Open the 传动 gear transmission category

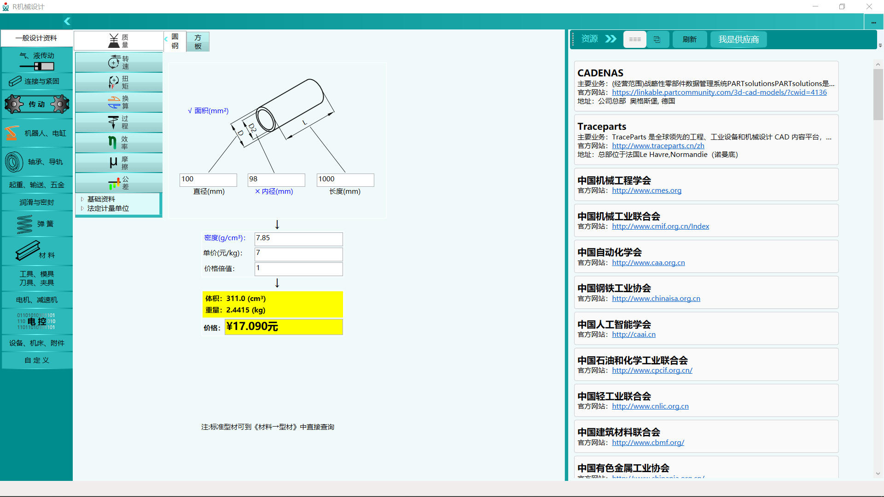pyautogui.click(x=37, y=104)
